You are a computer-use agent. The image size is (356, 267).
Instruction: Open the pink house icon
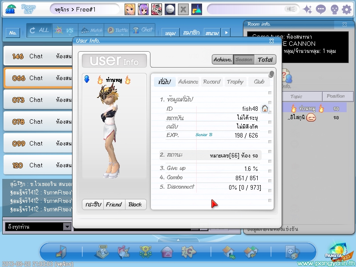[x=167, y=252]
